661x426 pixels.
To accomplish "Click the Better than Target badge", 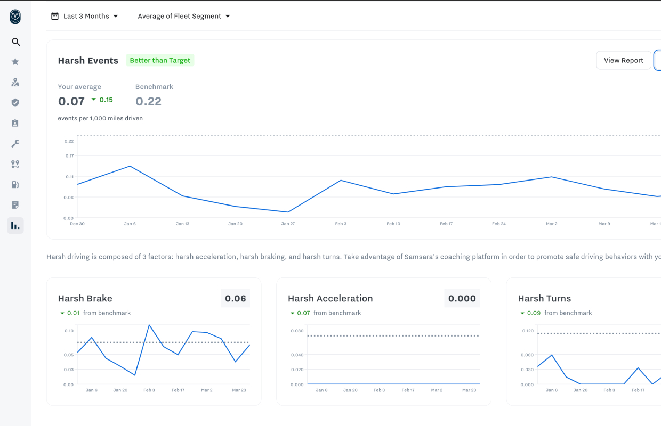I will tap(160, 60).
